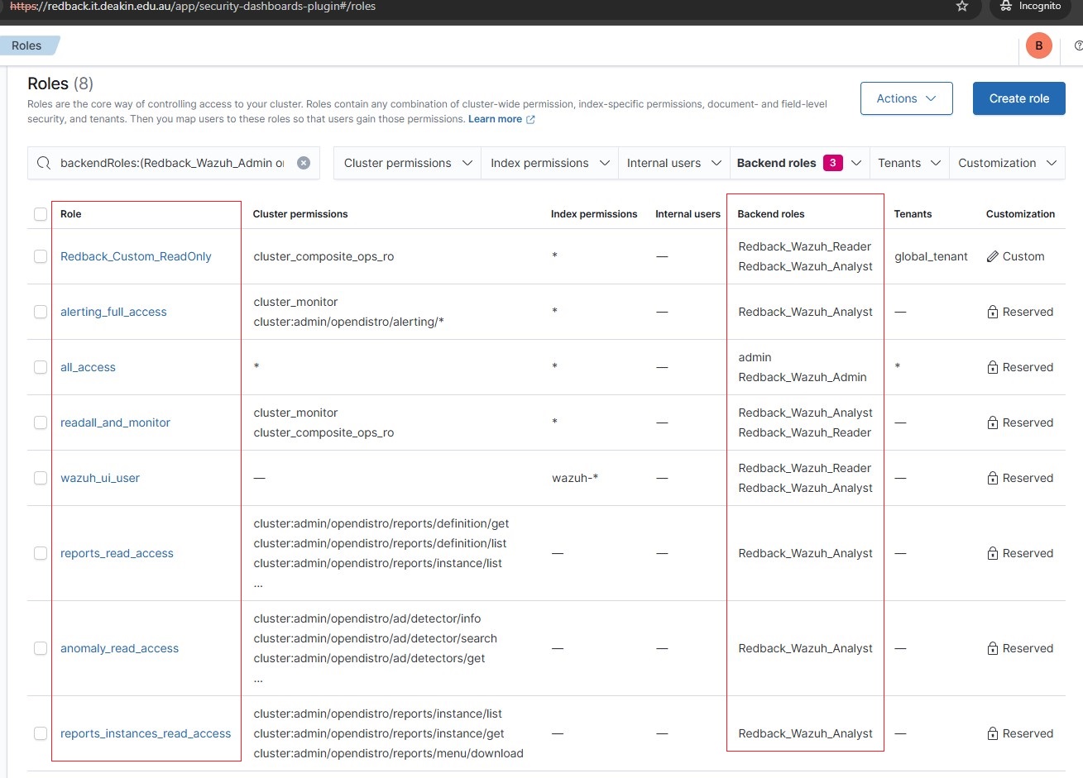Clear the backendRoles search filter

[x=304, y=163]
